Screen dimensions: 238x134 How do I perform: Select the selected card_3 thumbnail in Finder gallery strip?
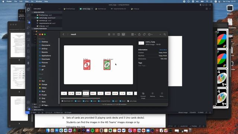pyautogui.click(x=86, y=93)
